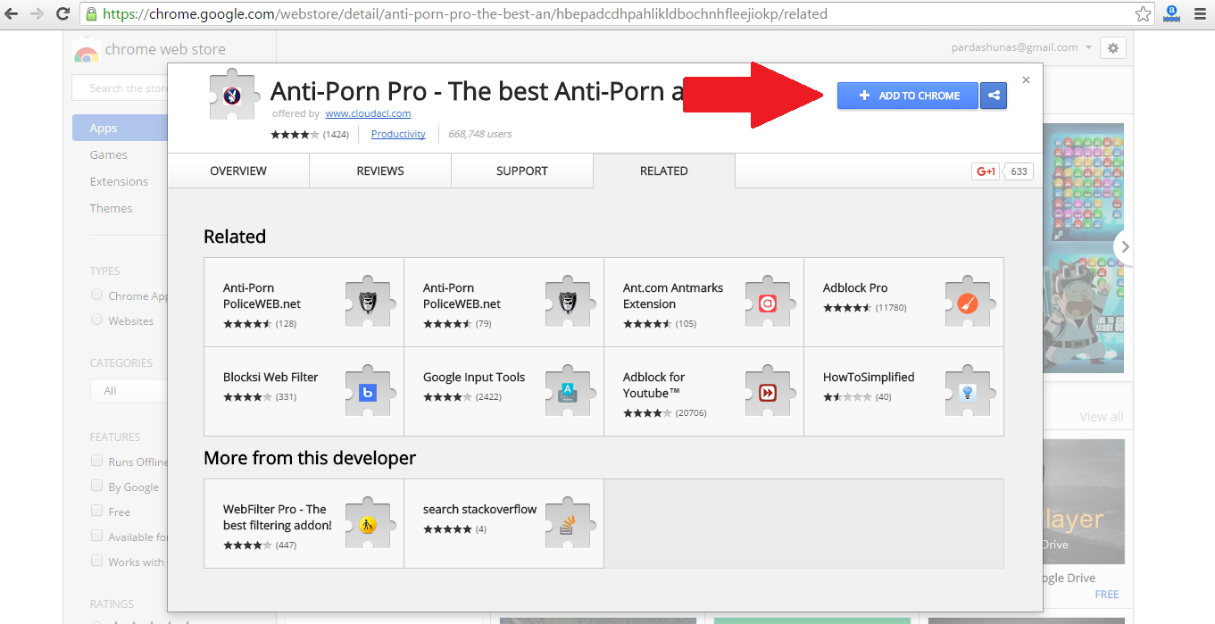The image size is (1215, 624).
Task: Click the 'More from this developer' heading
Action: [310, 458]
